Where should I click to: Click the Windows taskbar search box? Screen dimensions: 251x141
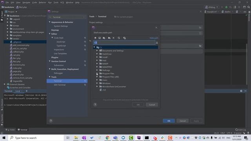36,137
